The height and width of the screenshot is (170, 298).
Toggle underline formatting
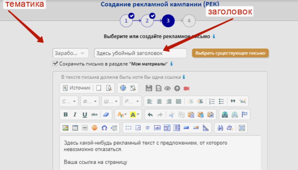85,115
